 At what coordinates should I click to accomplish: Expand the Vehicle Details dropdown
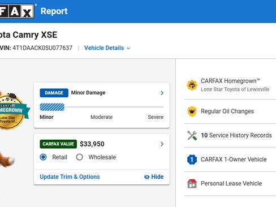(x=107, y=48)
